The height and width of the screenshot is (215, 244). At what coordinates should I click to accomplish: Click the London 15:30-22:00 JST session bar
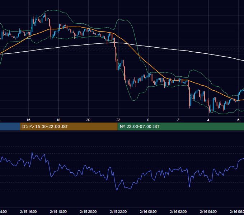[69, 126]
